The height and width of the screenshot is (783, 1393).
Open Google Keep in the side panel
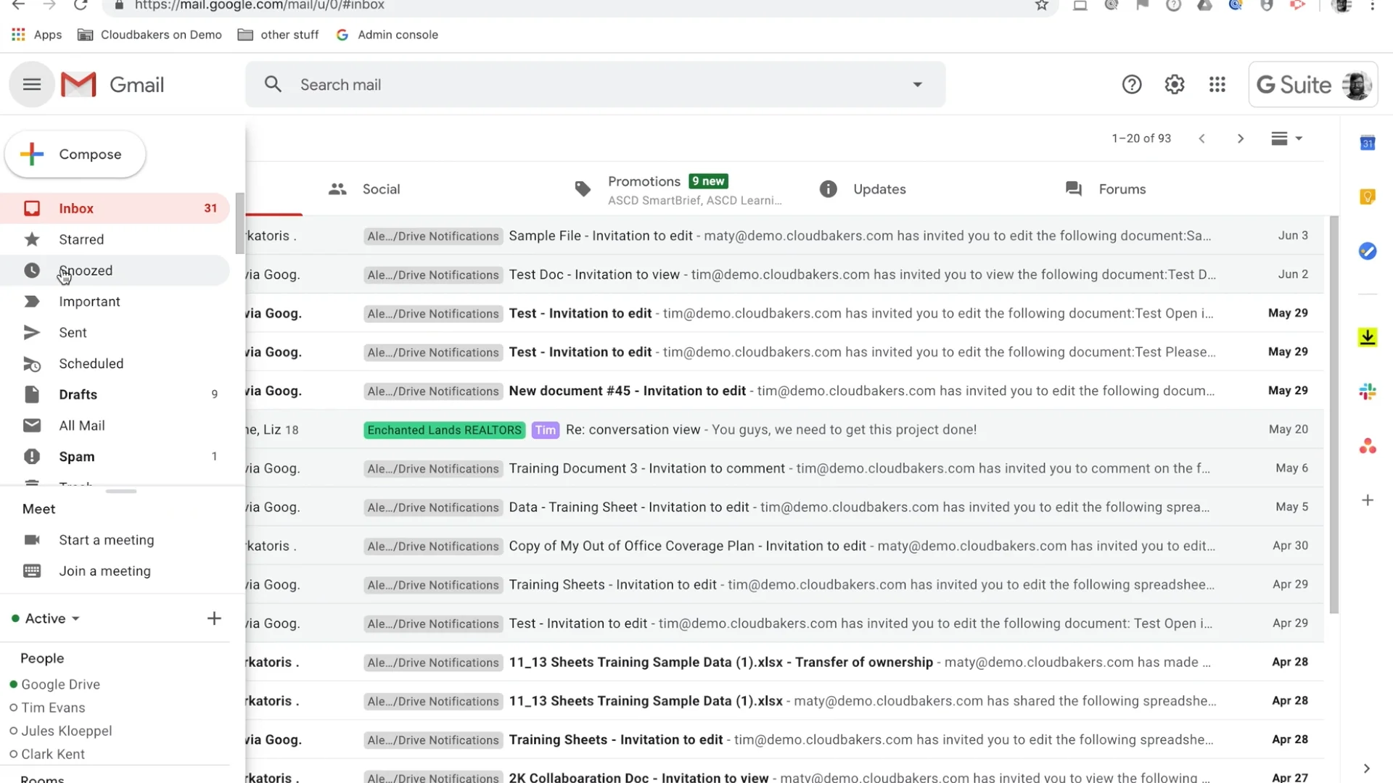(1368, 196)
